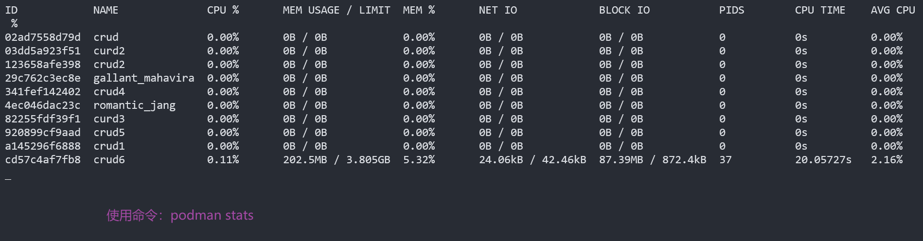The width and height of the screenshot is (923, 241).
Task: Click the MEM USAGE / LIMIT header
Action: (x=336, y=10)
